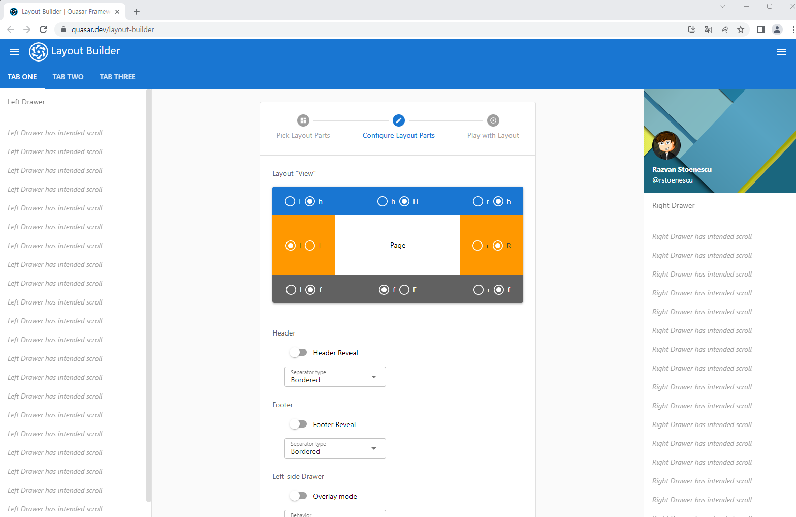Open left-side drawer Behavior dropdown
The width and height of the screenshot is (796, 517).
click(x=335, y=513)
